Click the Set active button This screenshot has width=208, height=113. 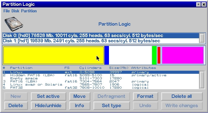point(48,96)
